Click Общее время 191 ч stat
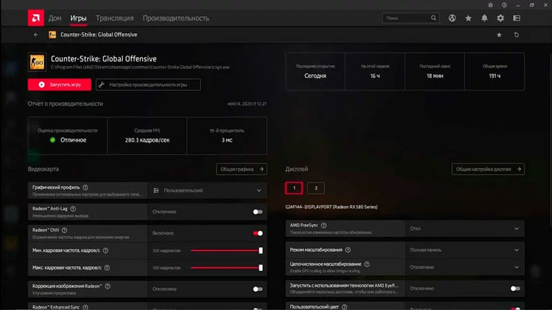The height and width of the screenshot is (310, 552). 495,72
